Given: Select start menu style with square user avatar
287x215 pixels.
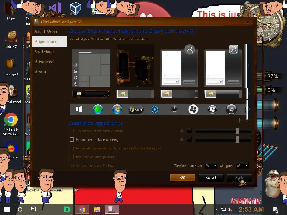Looking at the screenshot, I should (223, 66).
